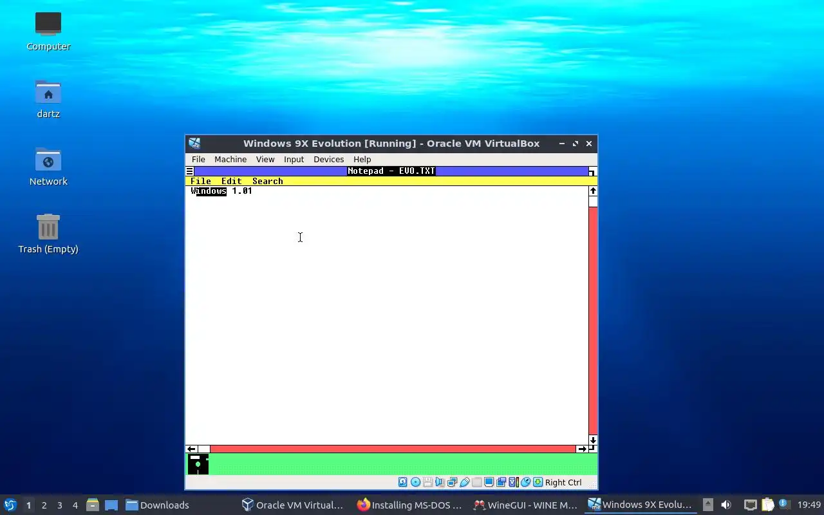Open the VirtualBox Help menu

point(362,159)
